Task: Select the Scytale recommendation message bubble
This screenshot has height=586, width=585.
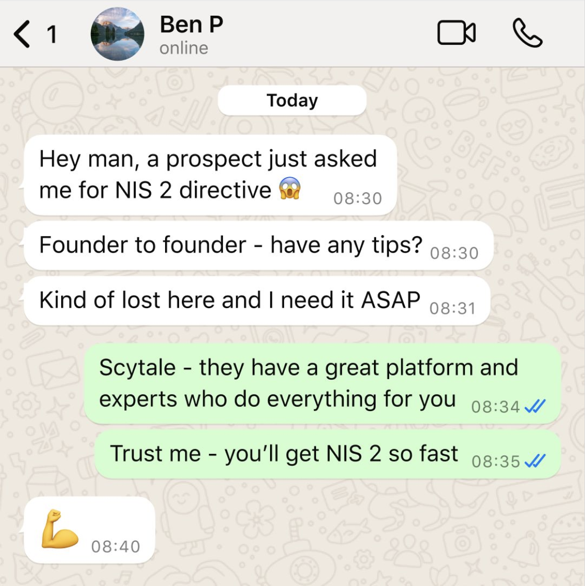Action: 322,384
